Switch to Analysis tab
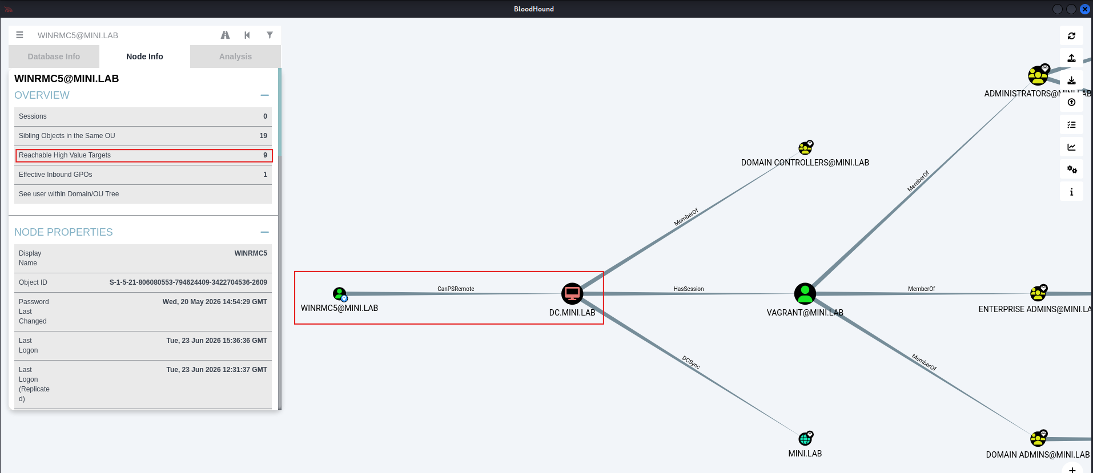1093x473 pixels. pos(235,56)
